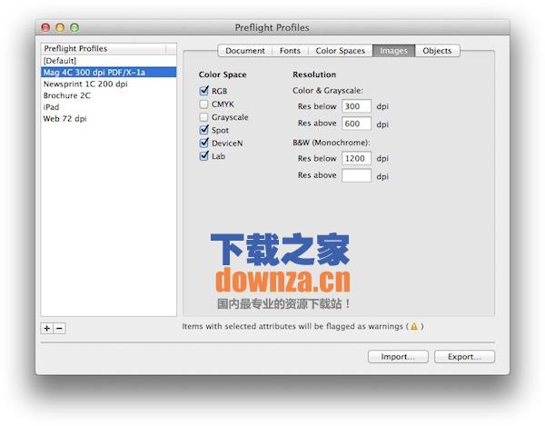Remove the selected profile with minus button
The image size is (545, 426).
pos(59,329)
